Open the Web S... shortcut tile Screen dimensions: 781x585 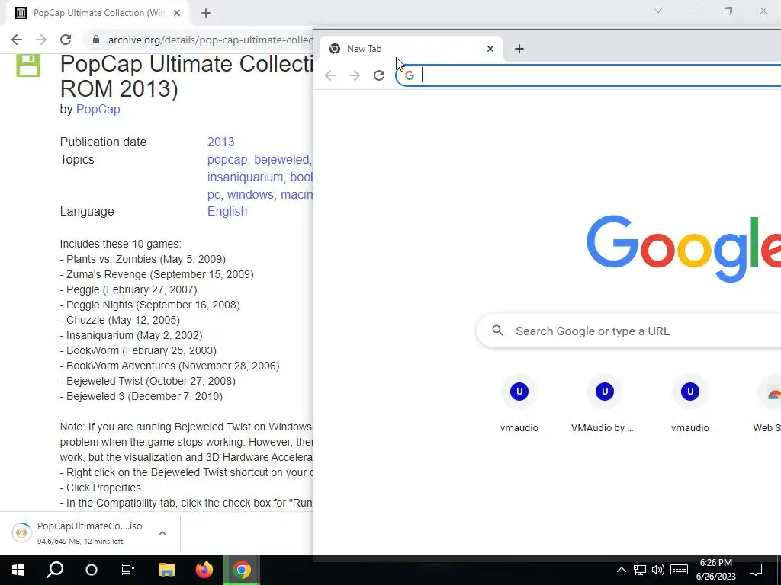[767, 404]
